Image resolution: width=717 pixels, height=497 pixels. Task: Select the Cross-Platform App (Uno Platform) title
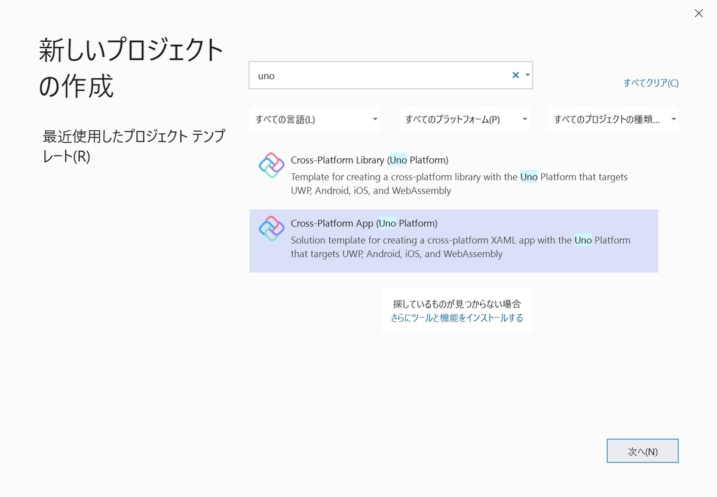click(364, 223)
